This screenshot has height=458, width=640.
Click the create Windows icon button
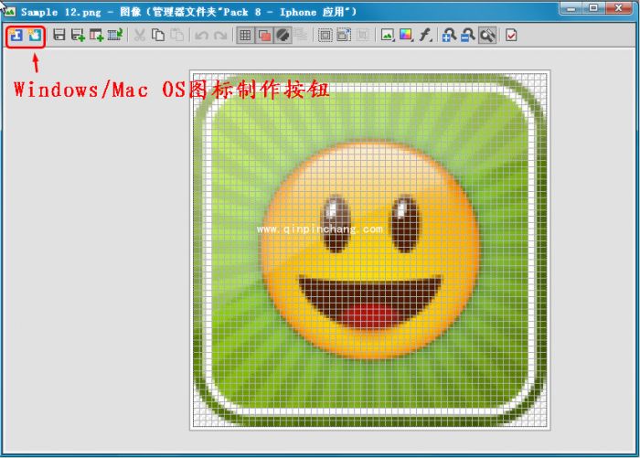pyautogui.click(x=16, y=35)
